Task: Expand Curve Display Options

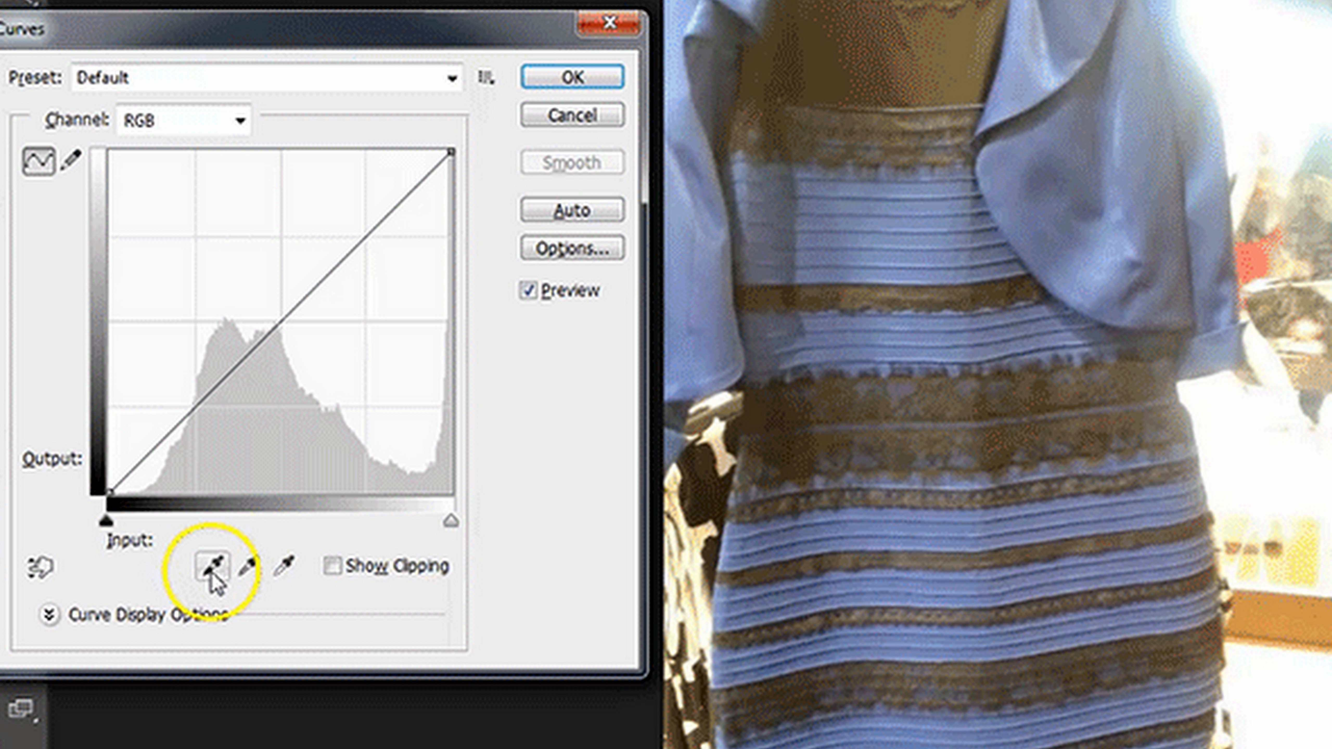Action: coord(49,615)
